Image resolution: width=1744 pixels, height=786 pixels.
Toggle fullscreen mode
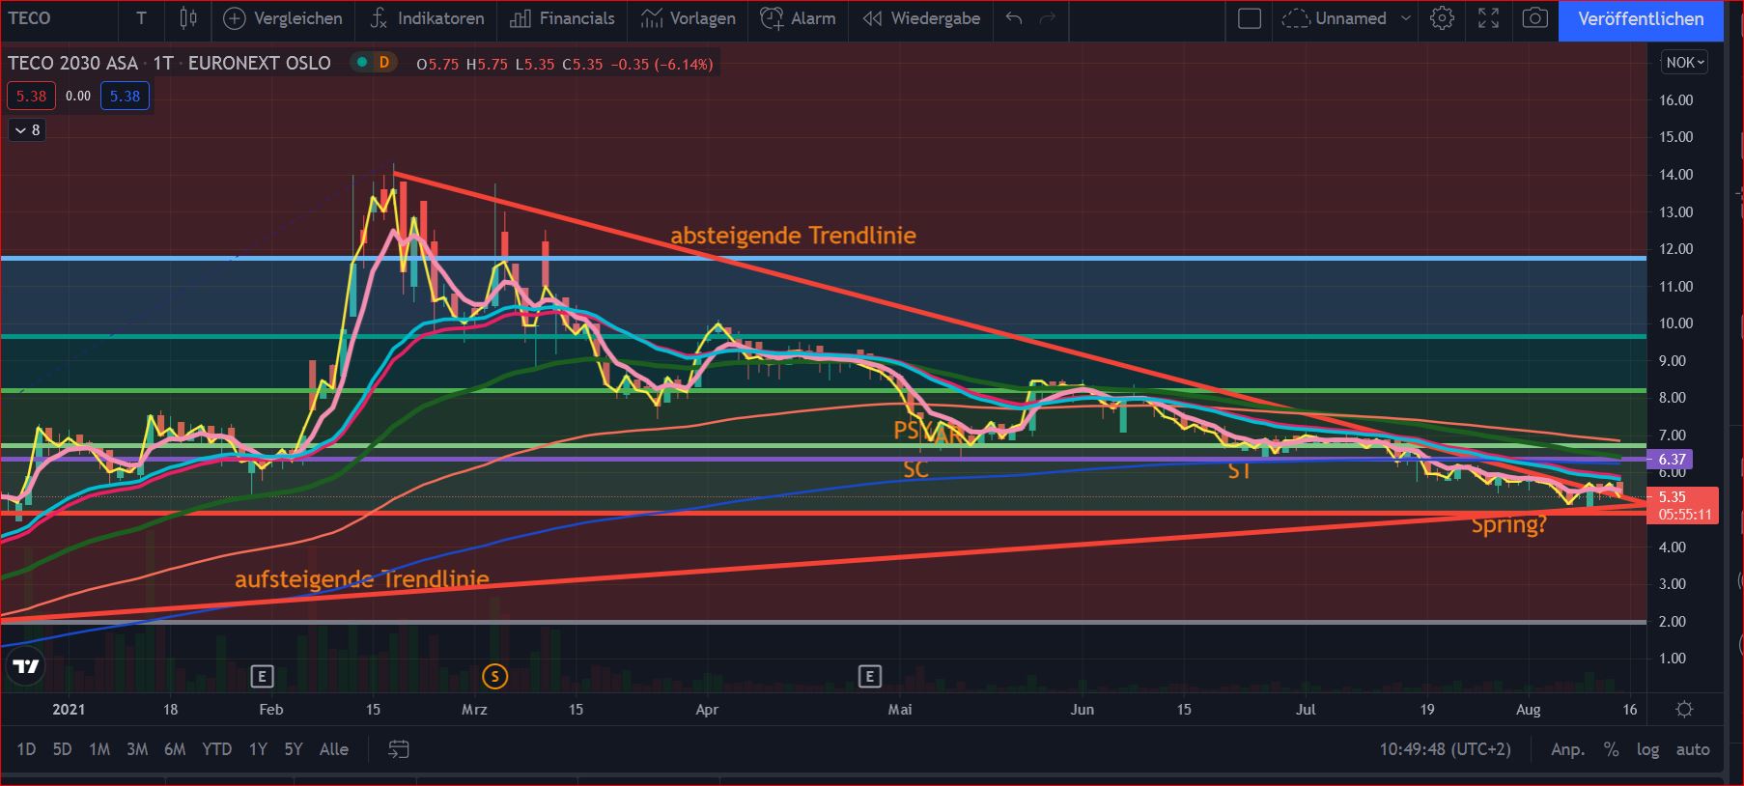pos(1489,18)
